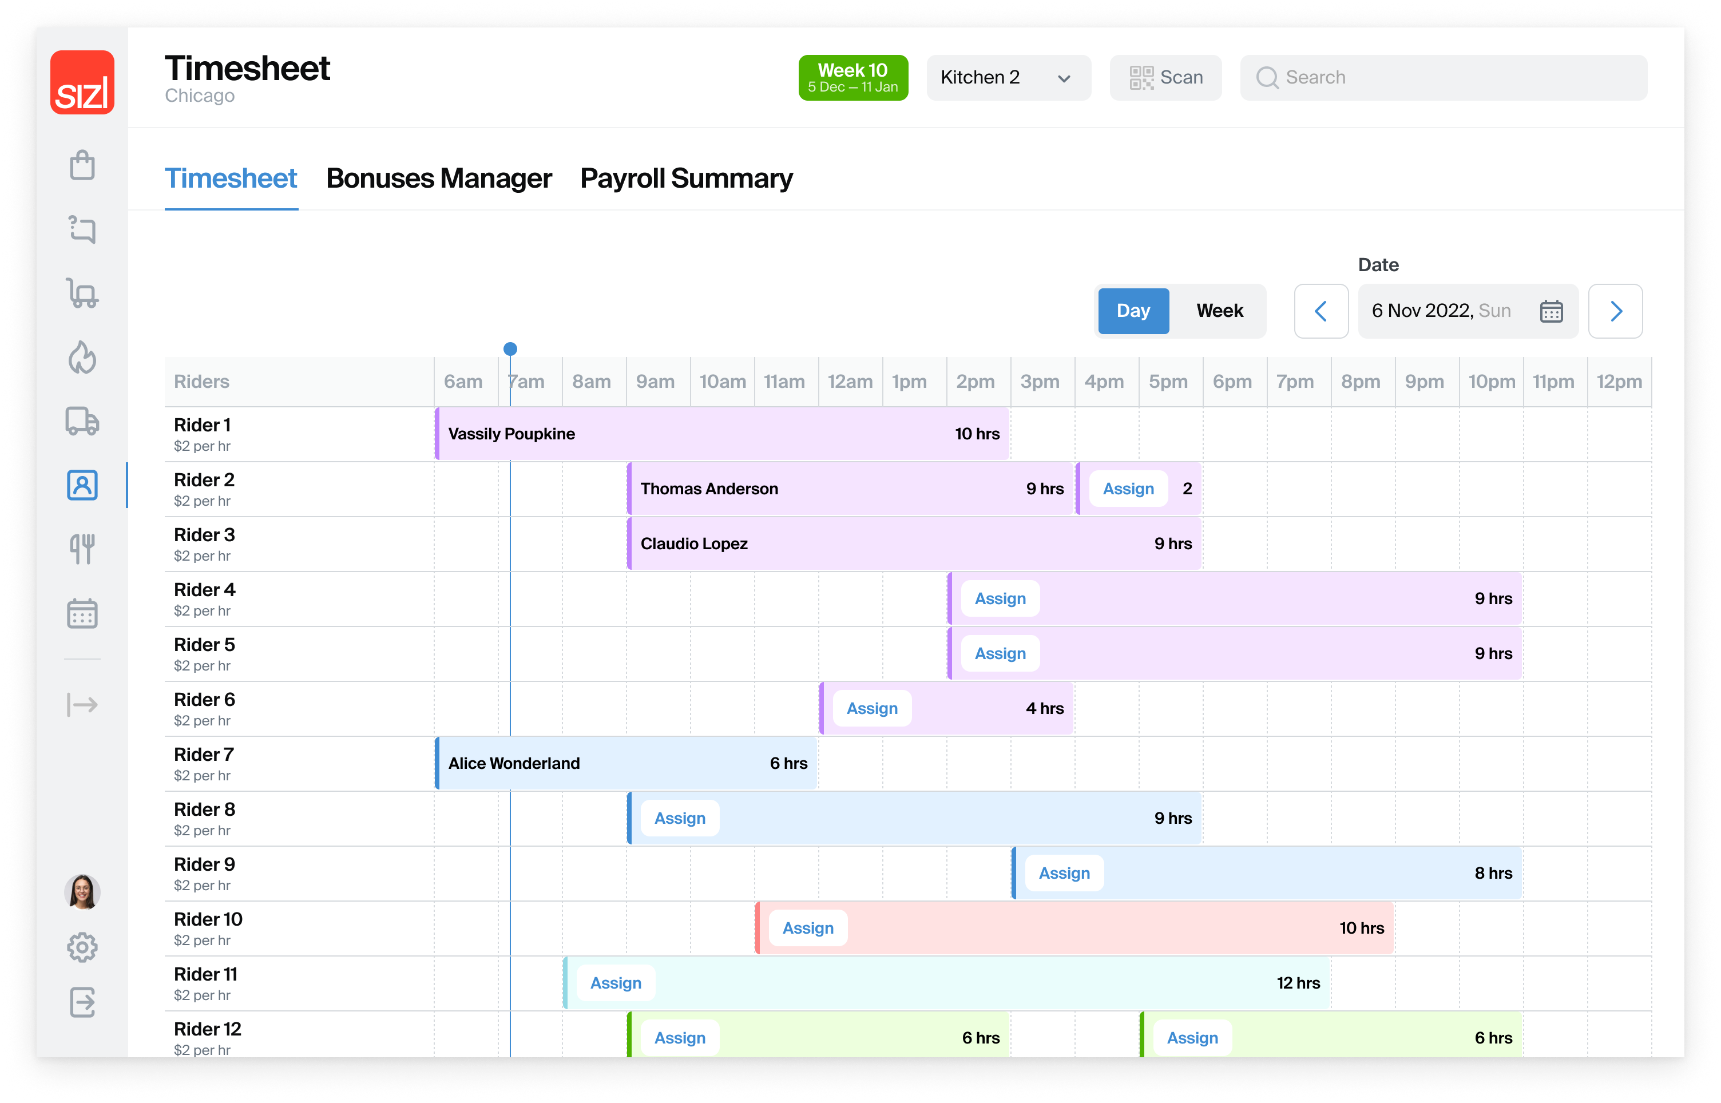Click the logout icon at sidebar bottom

tap(82, 1002)
